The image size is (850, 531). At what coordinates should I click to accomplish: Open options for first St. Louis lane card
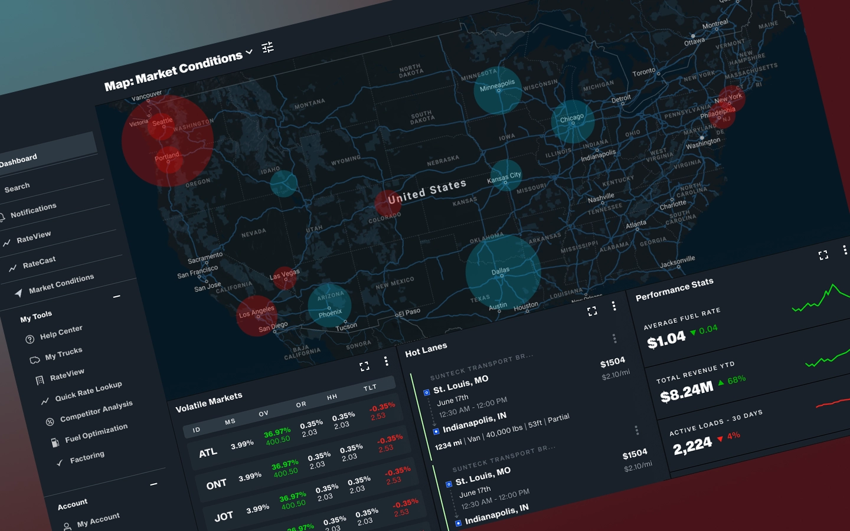click(614, 338)
